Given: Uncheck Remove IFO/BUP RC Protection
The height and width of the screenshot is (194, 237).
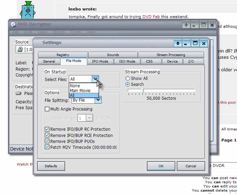Looking at the screenshot, I should coord(47,129).
